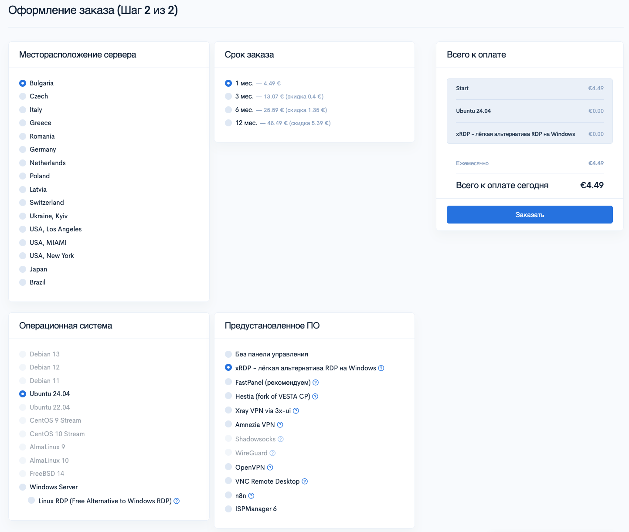
Task: Click the Ежемесячно monthly row
Action: [x=530, y=163]
